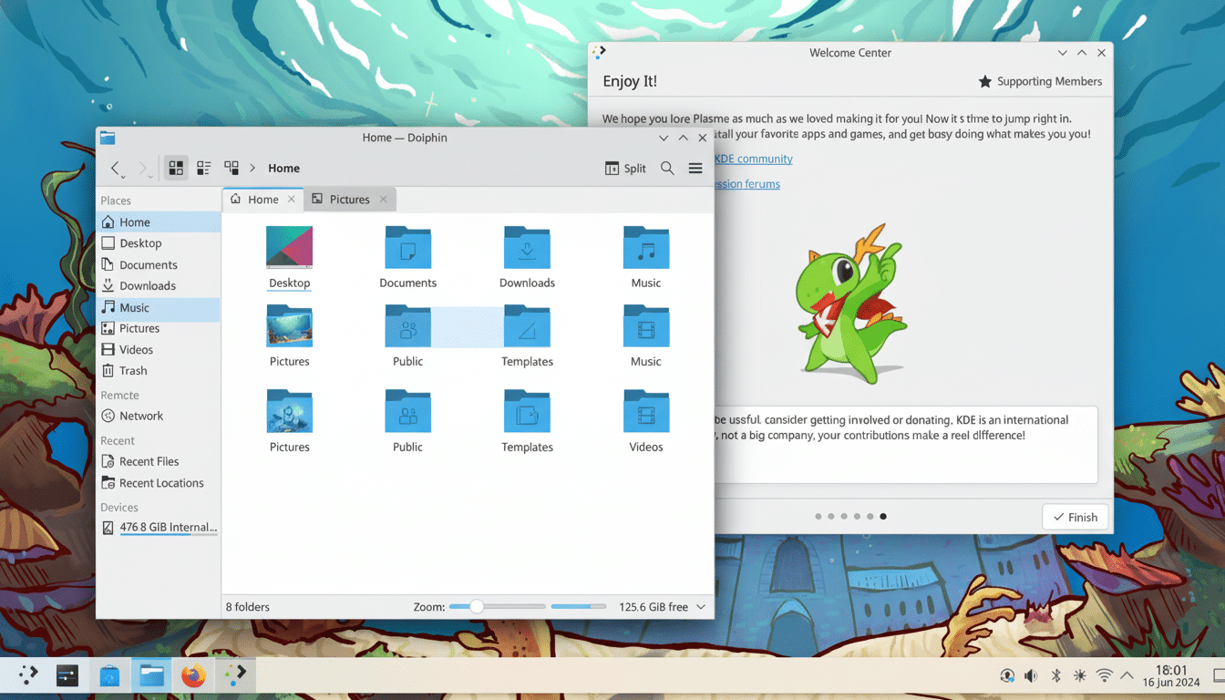Switch to Details view mode
This screenshot has width=1225, height=700.
point(203,168)
